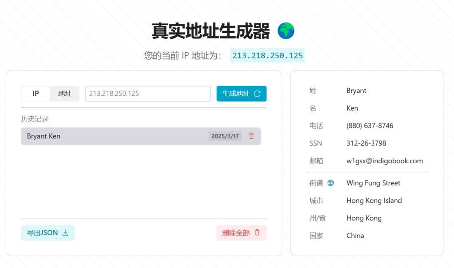Click the IP address input field
The width and height of the screenshot is (454, 268).
(148, 94)
